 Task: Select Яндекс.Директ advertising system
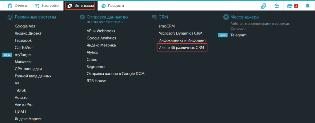[28, 33]
